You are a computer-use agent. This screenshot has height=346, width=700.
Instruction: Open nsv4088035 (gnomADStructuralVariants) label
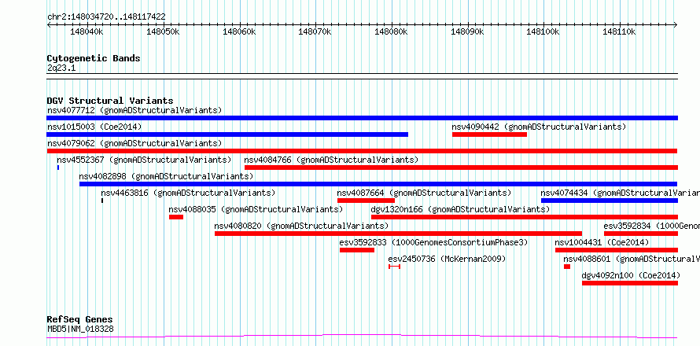tap(256, 209)
